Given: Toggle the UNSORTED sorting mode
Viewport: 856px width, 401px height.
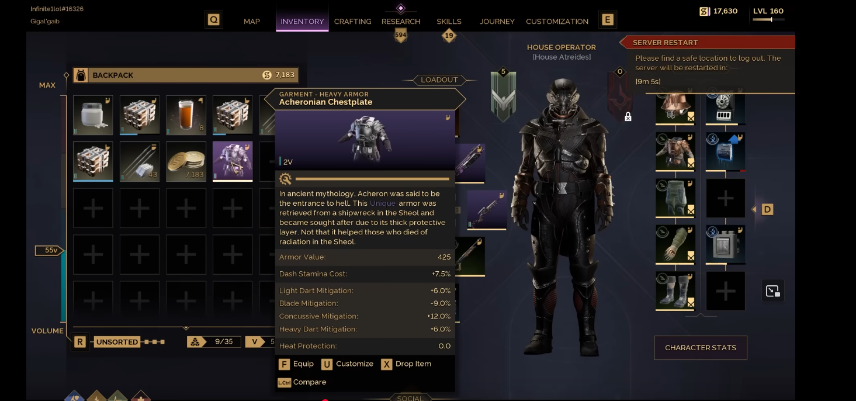Looking at the screenshot, I should 117,342.
